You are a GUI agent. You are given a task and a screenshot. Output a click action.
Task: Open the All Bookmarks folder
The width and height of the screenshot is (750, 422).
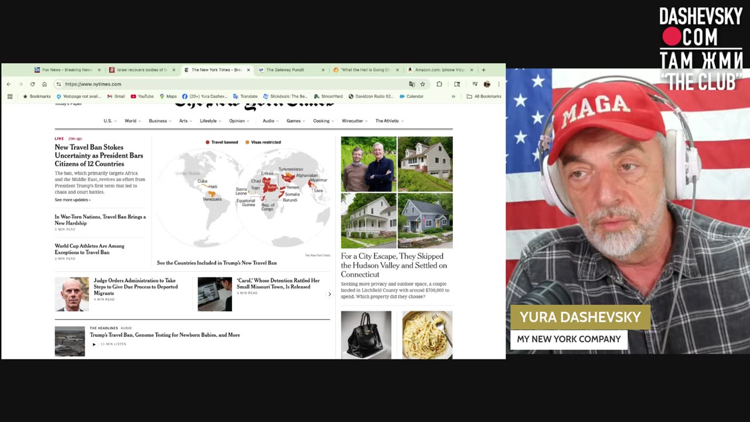pyautogui.click(x=484, y=96)
